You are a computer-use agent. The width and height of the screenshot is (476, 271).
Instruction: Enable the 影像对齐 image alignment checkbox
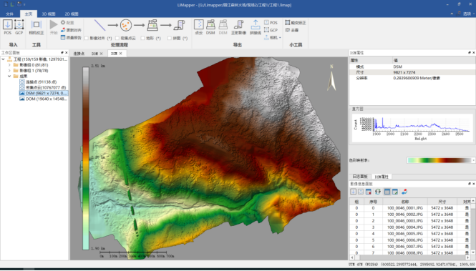coord(86,38)
